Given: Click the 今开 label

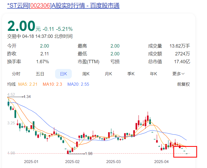Looking at the screenshot, I should (x=12, y=46).
